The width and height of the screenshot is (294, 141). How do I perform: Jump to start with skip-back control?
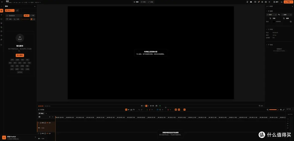tap(142, 106)
